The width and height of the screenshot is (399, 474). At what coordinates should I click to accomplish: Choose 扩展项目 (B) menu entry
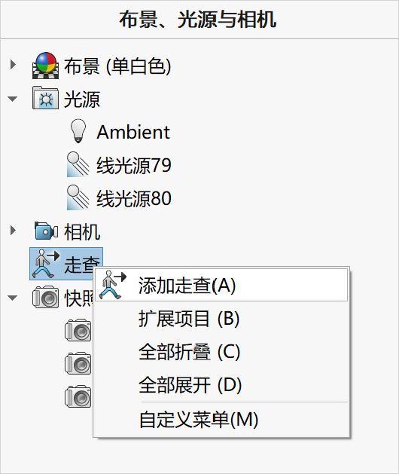221,318
